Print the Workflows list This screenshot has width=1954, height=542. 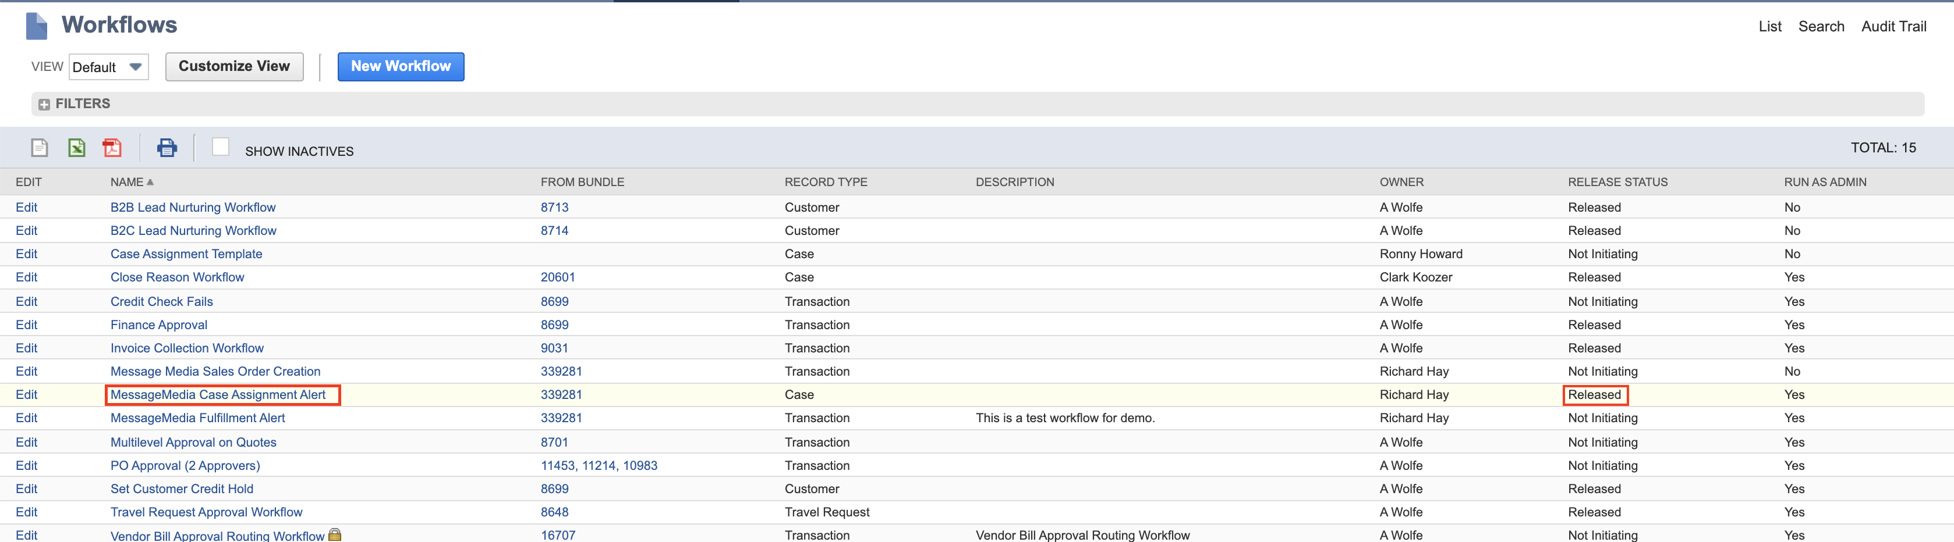point(167,147)
